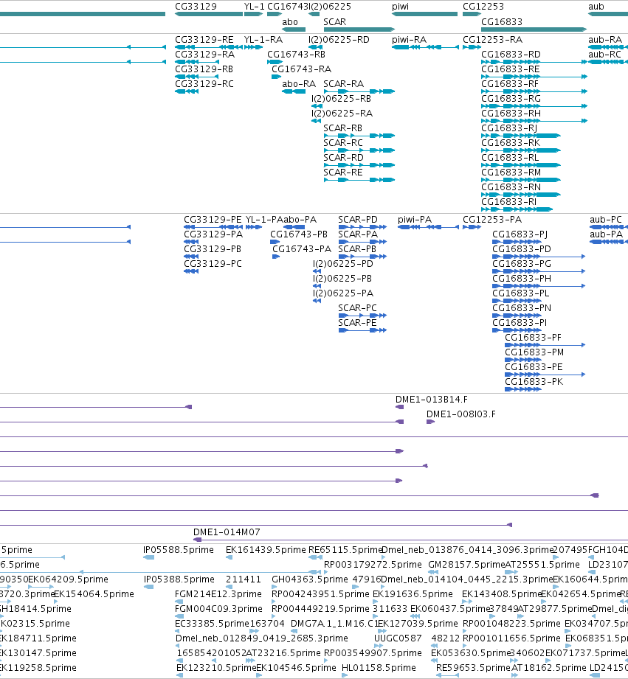Click the abo-RA transcript label

(299, 84)
